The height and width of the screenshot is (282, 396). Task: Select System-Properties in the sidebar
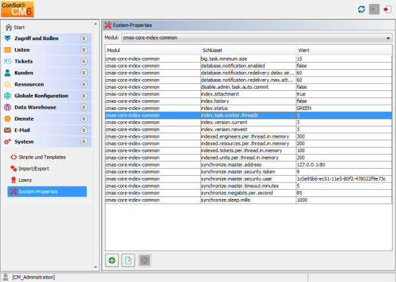point(47,192)
